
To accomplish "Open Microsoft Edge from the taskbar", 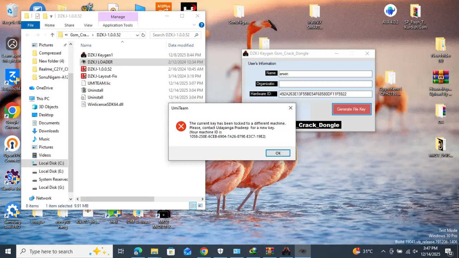I will (x=138, y=251).
